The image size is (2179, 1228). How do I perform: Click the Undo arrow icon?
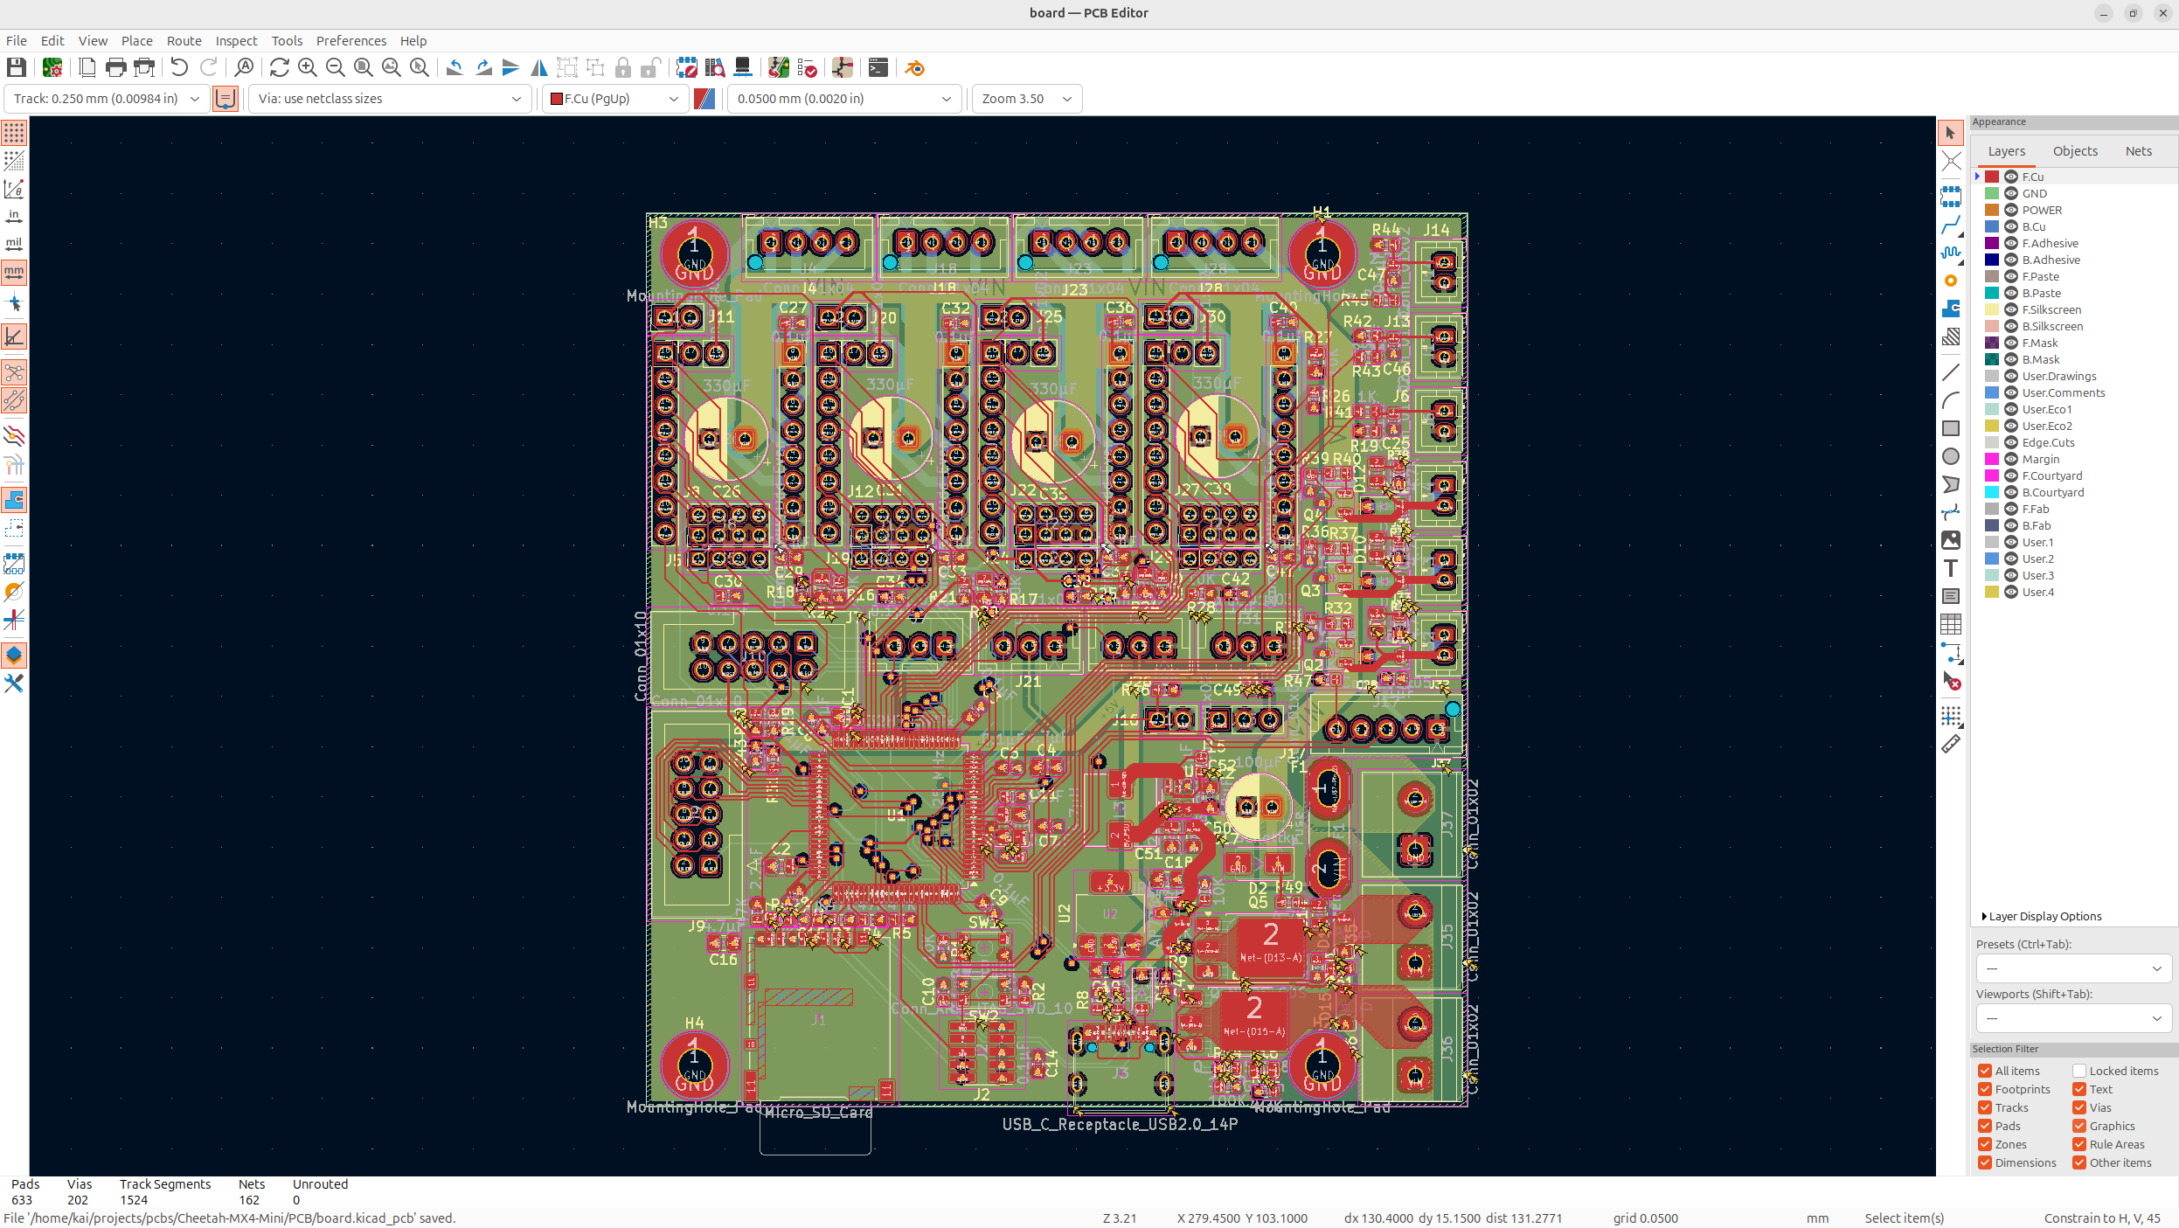click(179, 67)
